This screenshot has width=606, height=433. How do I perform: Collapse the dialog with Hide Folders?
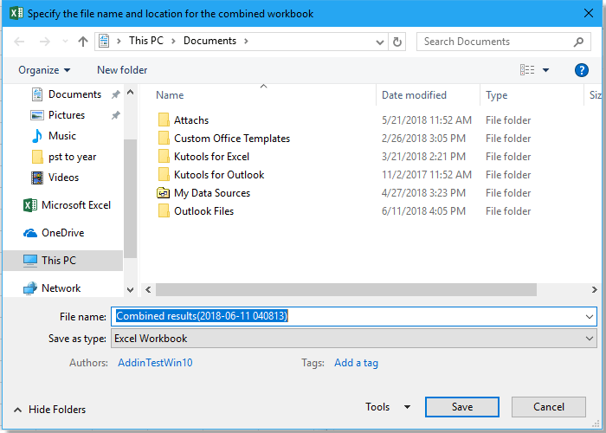(x=49, y=410)
